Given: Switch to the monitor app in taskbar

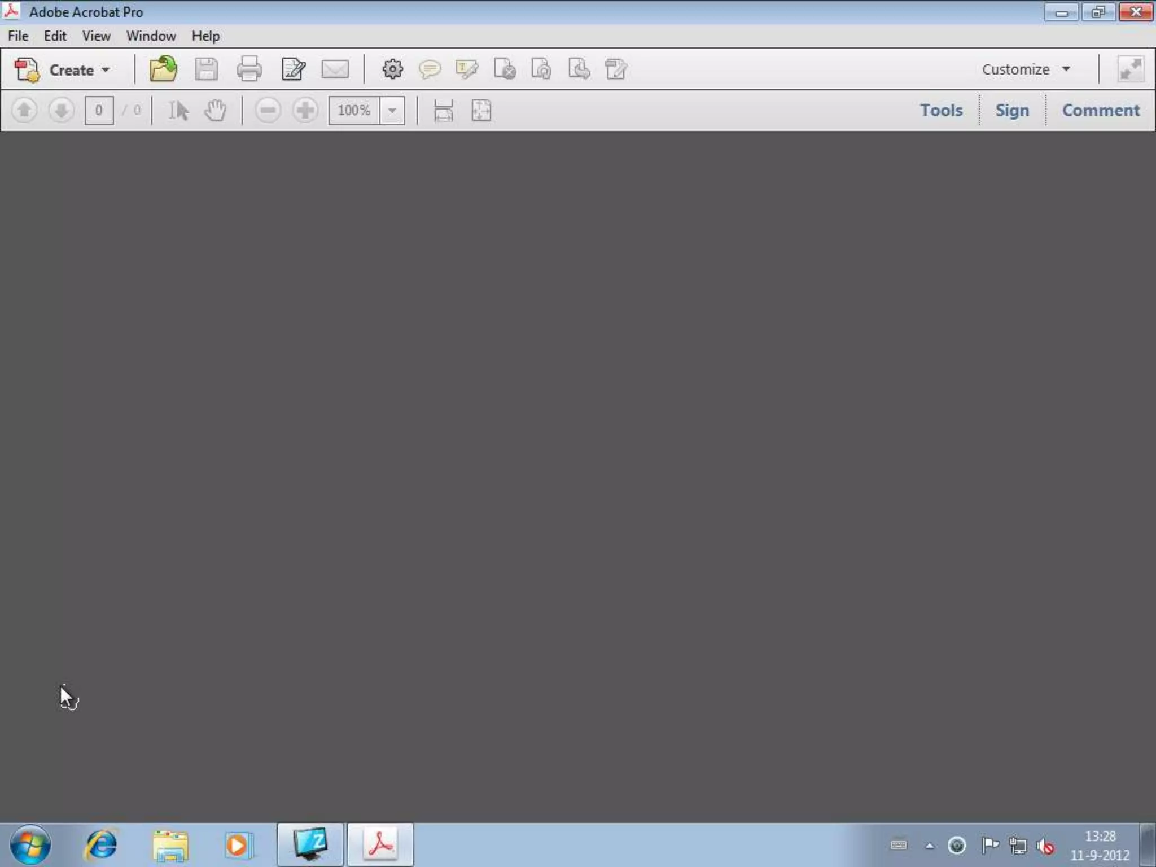Looking at the screenshot, I should [310, 844].
